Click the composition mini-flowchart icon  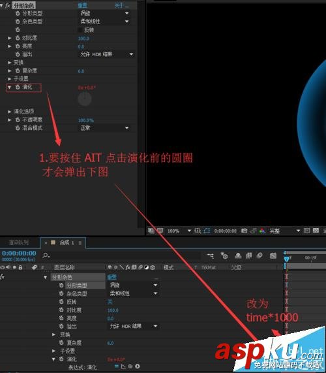(x=211, y=256)
